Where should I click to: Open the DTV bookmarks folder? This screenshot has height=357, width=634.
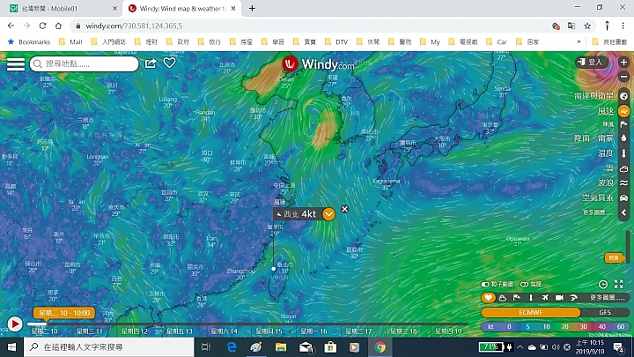(337, 41)
